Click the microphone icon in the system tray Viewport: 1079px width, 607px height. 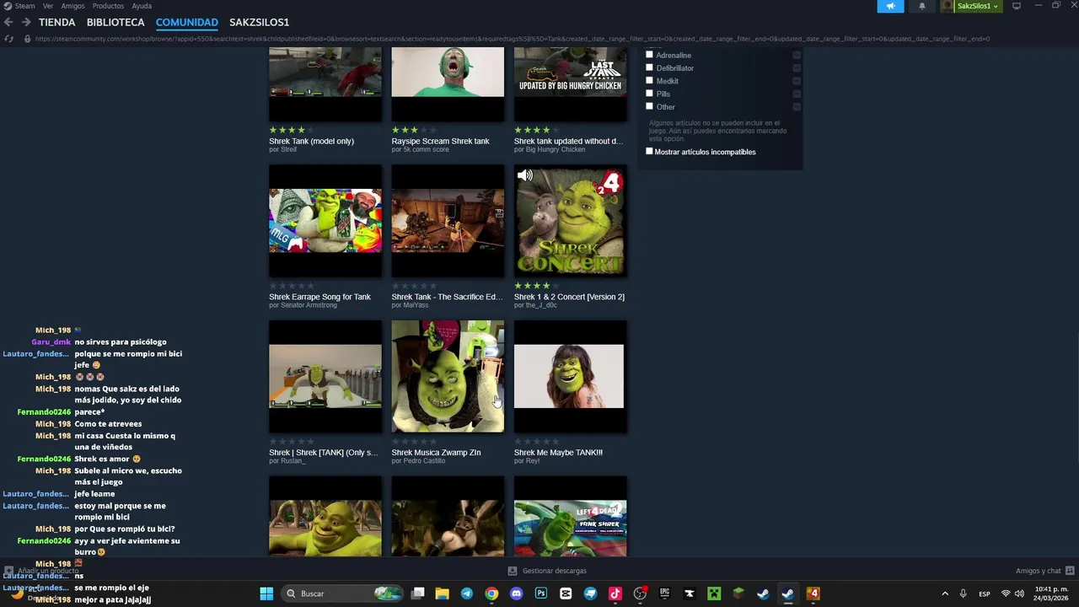[963, 594]
